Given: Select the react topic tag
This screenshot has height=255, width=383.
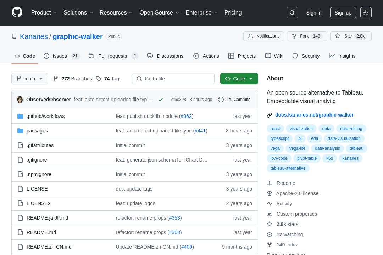Looking at the screenshot, I should (275, 129).
